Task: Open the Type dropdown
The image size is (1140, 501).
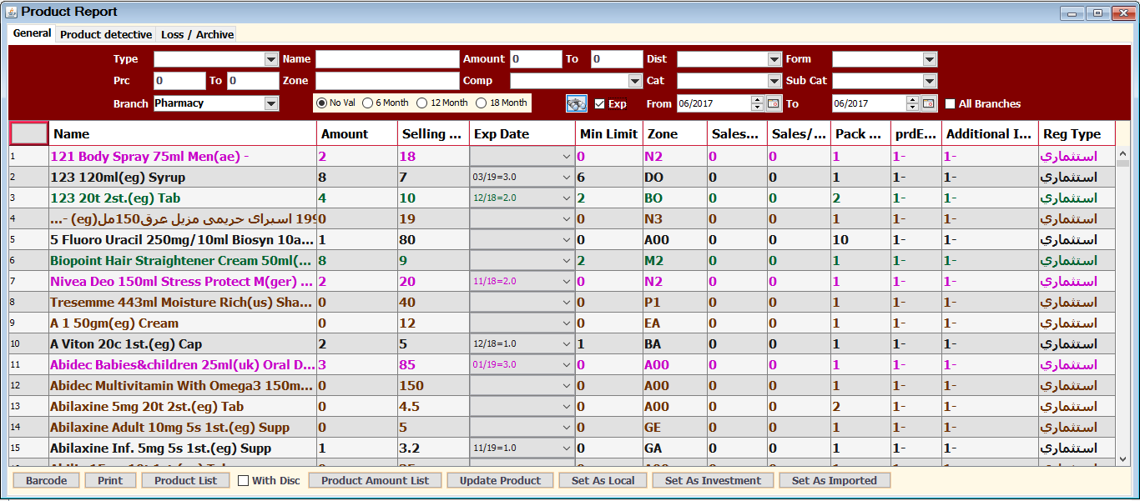Action: pos(270,59)
